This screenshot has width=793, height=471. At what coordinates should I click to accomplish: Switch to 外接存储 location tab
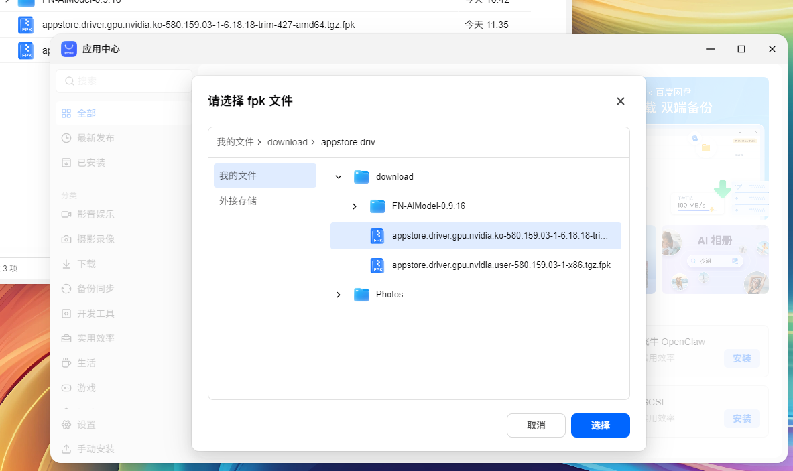(x=265, y=200)
